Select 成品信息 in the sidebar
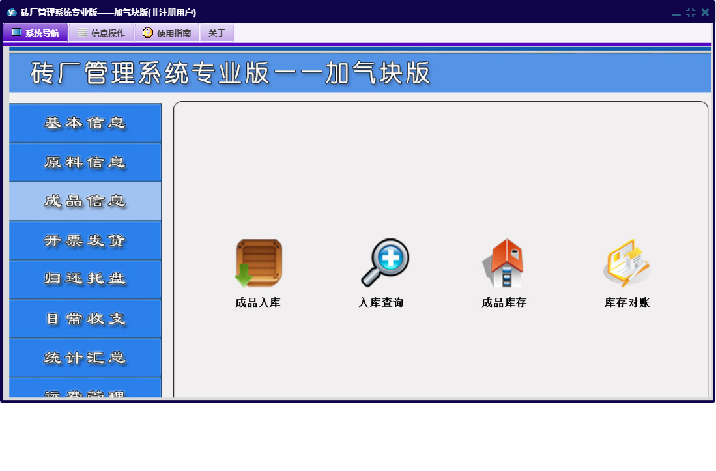The height and width of the screenshot is (471, 716). click(x=85, y=201)
